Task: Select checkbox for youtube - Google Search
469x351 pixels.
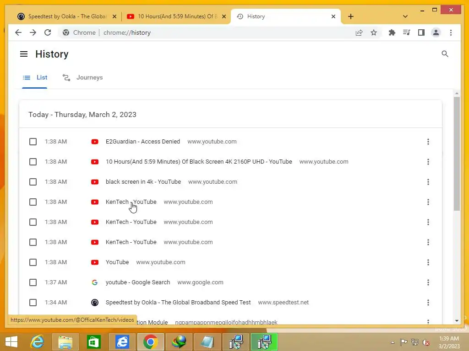Action: tap(33, 282)
